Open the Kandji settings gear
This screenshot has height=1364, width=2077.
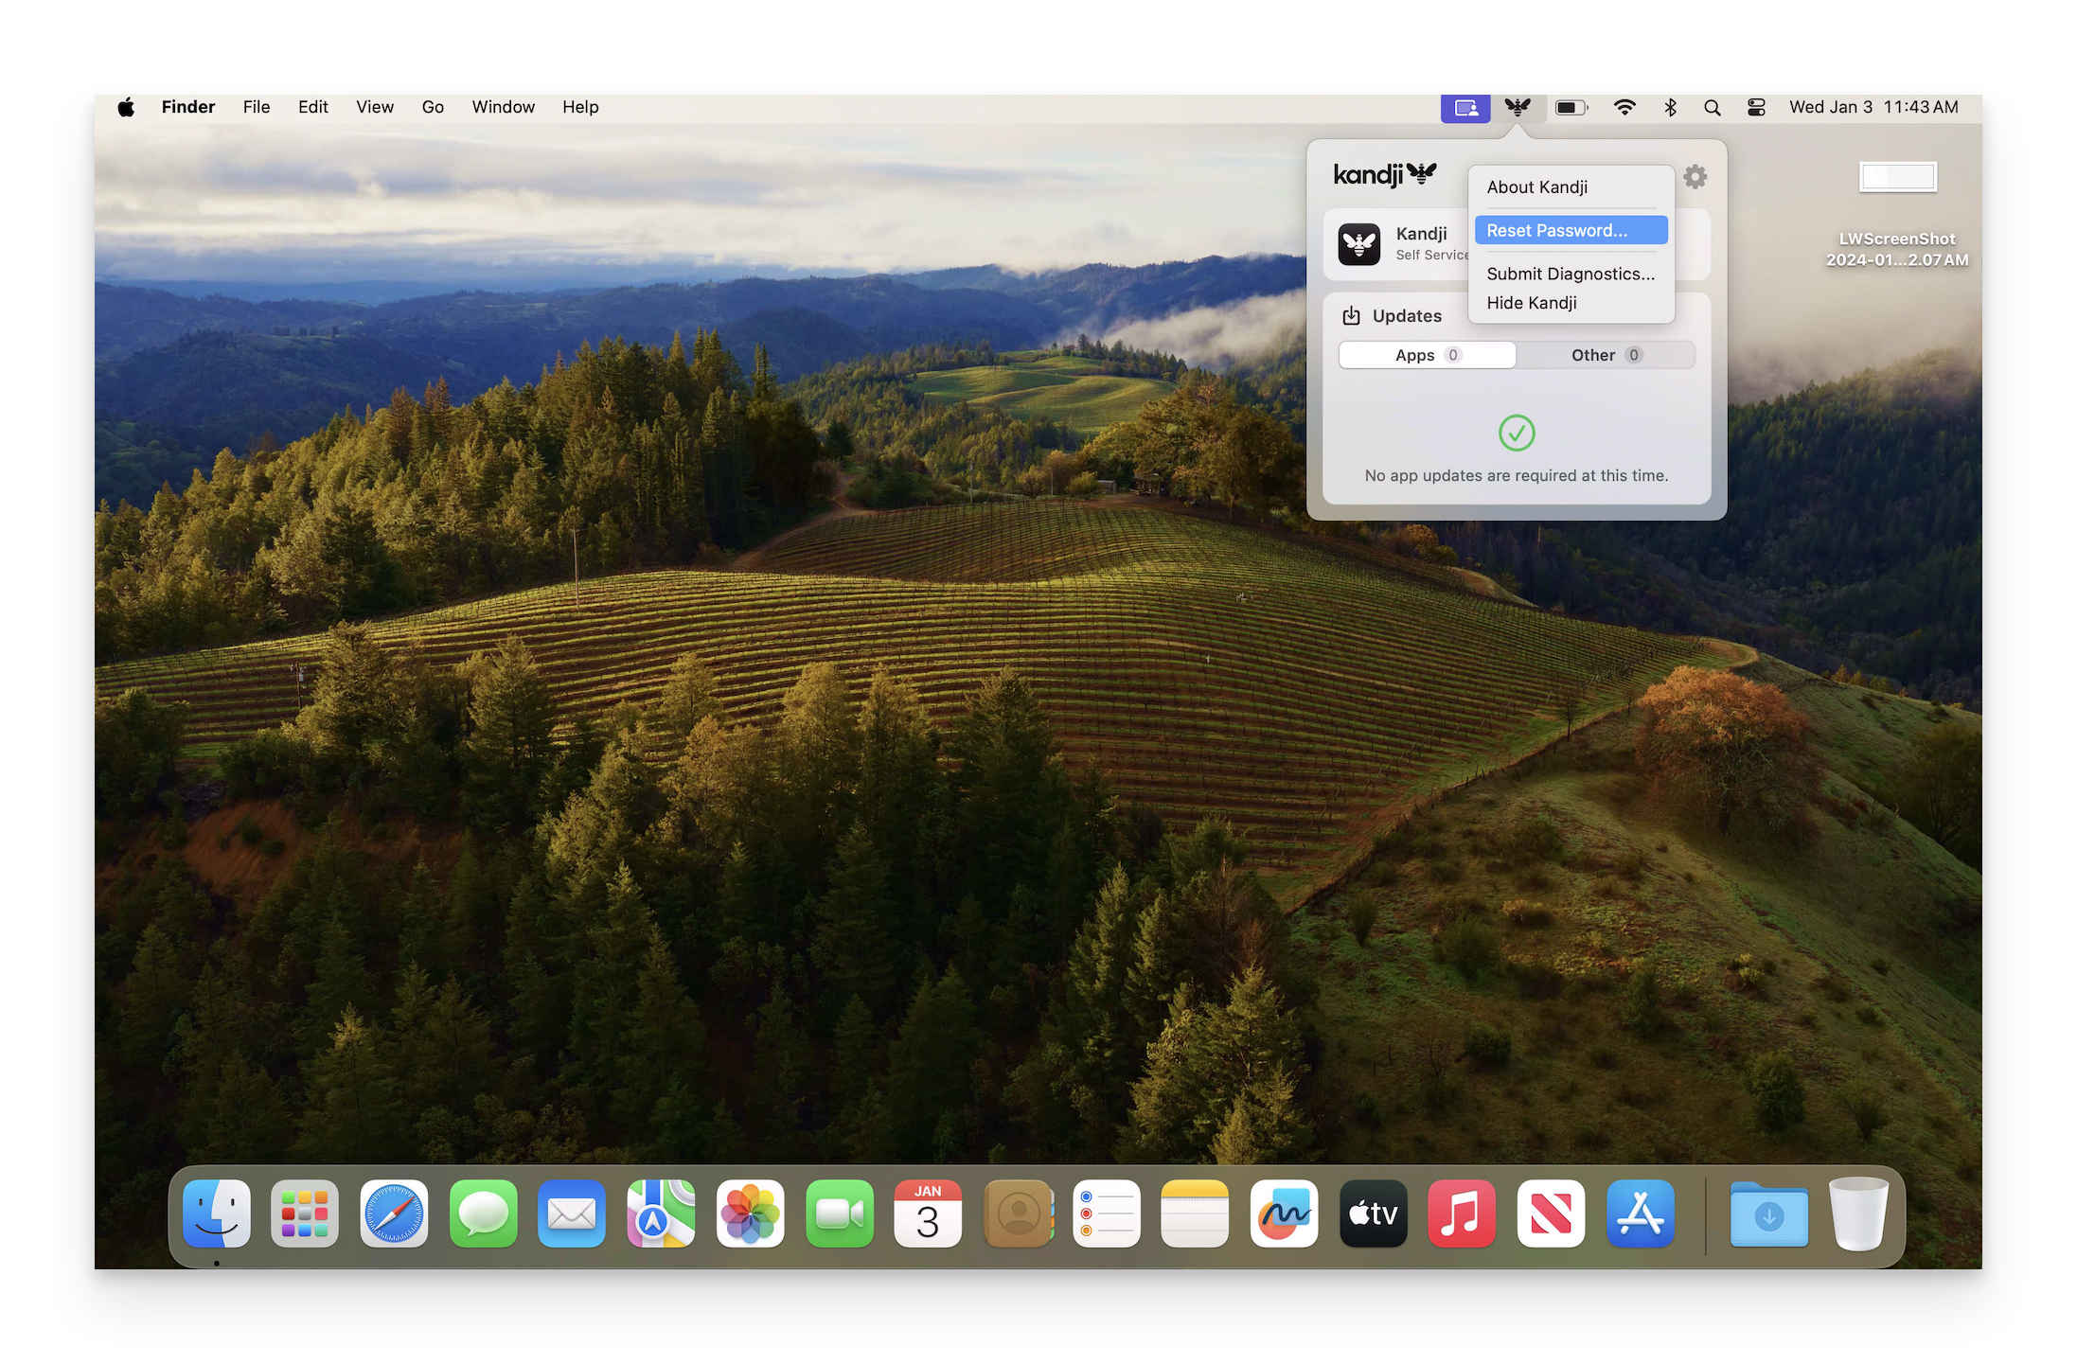[x=1695, y=177]
